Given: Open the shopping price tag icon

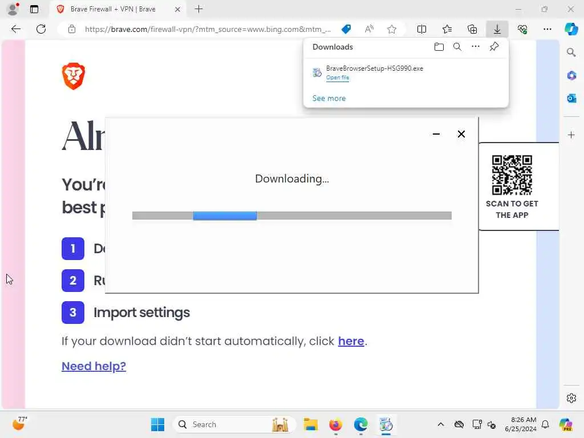Looking at the screenshot, I should [346, 29].
